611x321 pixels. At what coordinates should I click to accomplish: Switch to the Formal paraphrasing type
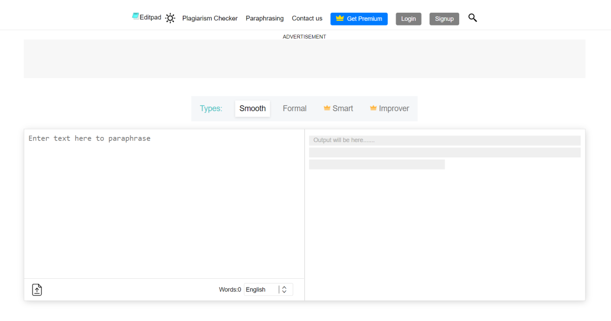tap(294, 109)
